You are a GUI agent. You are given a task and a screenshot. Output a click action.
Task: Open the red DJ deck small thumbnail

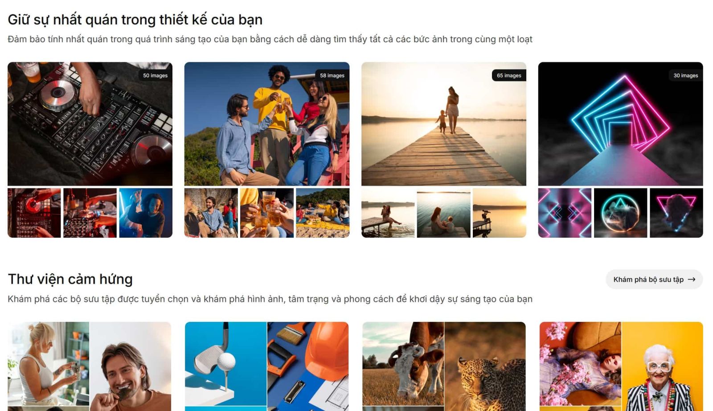pyautogui.click(x=34, y=213)
